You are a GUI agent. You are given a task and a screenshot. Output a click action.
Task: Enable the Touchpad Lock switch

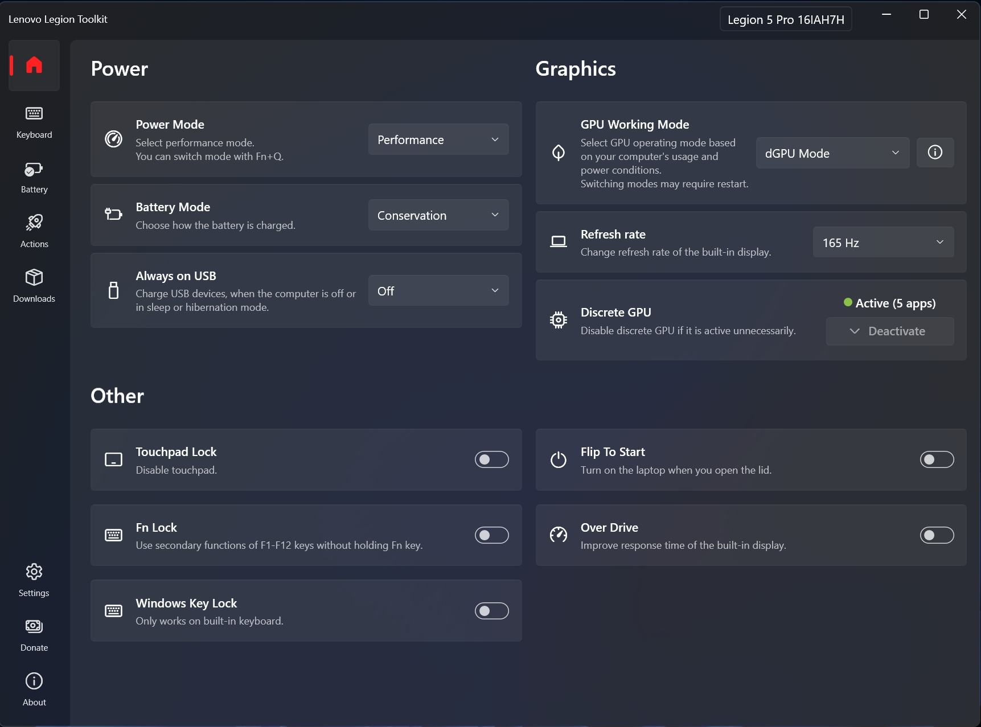[492, 459]
